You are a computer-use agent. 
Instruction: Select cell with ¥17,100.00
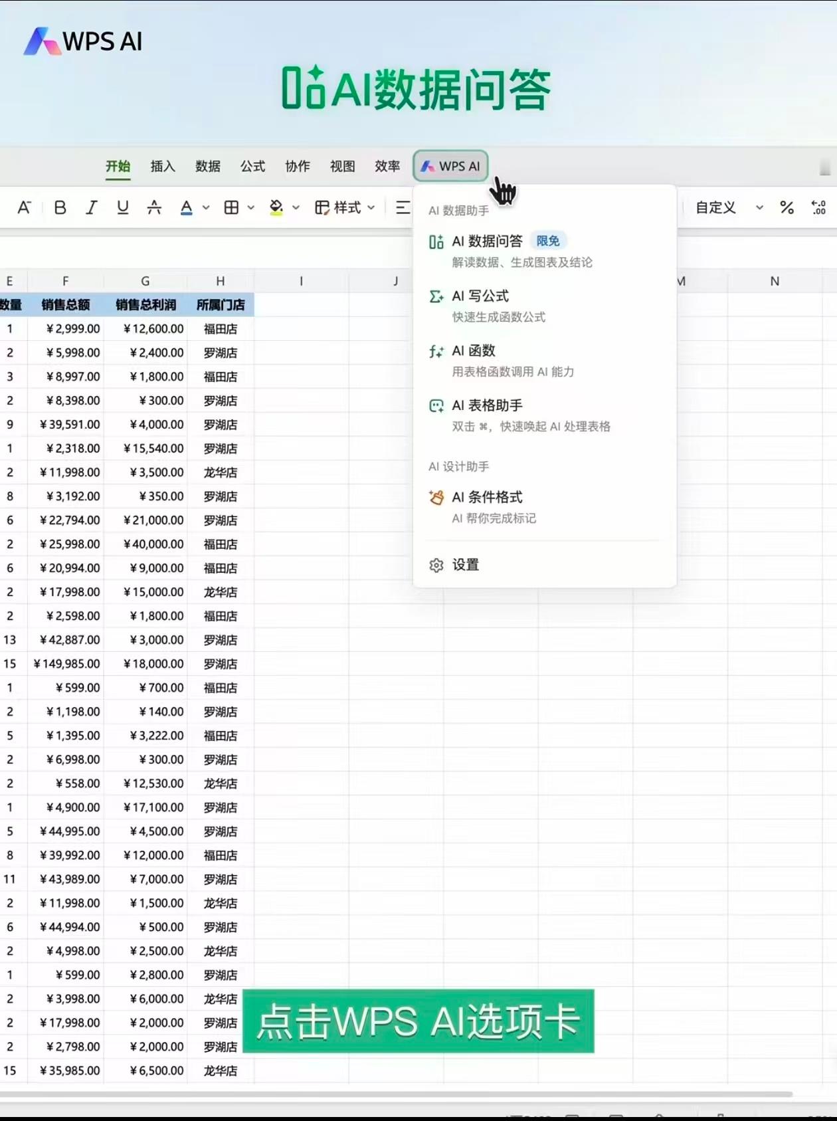point(145,807)
